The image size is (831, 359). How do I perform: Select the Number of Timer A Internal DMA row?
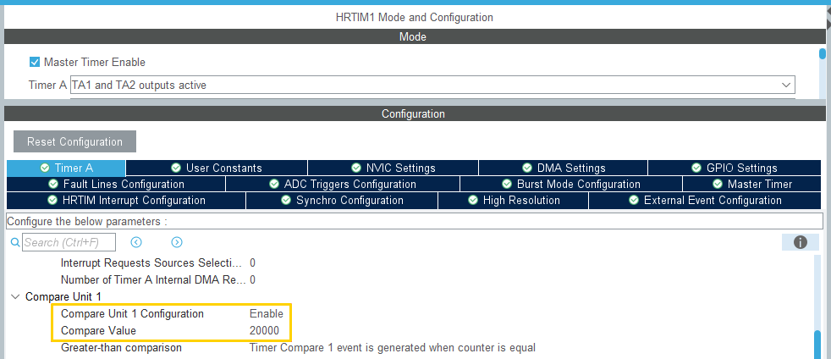[x=158, y=280]
